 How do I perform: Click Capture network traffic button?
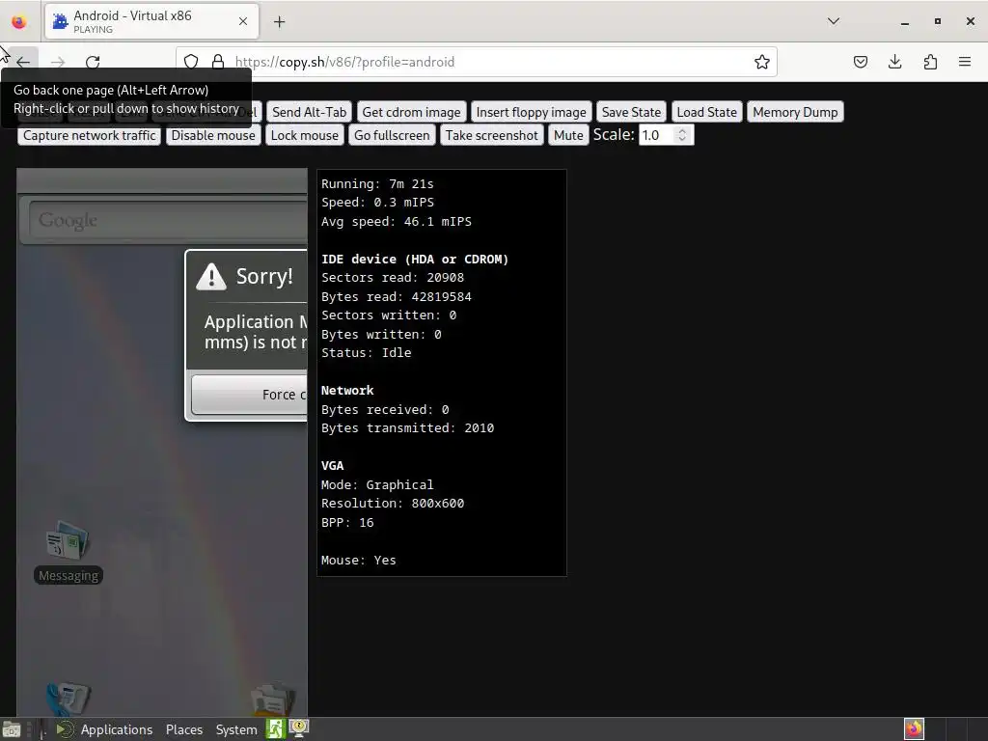coord(90,135)
